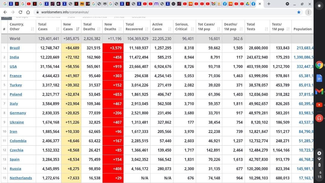Select India's new cases cell +72,182
This screenshot has width=325, height=183.
pos(71,57)
